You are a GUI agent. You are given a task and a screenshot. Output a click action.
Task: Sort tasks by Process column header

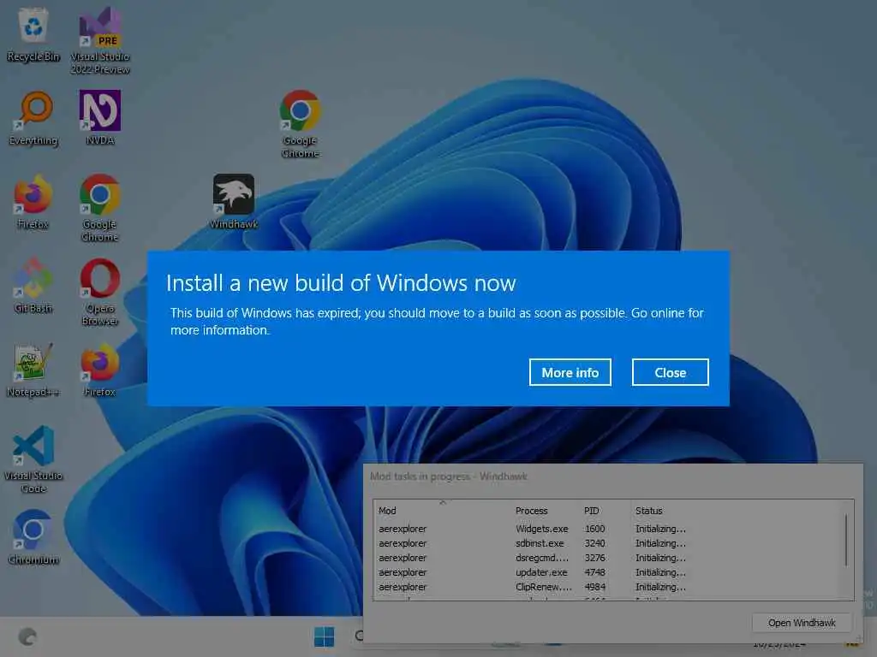pyautogui.click(x=546, y=511)
